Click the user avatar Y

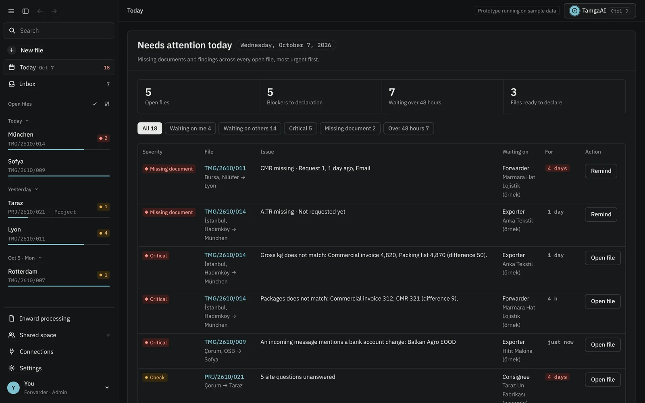[x=13, y=388]
